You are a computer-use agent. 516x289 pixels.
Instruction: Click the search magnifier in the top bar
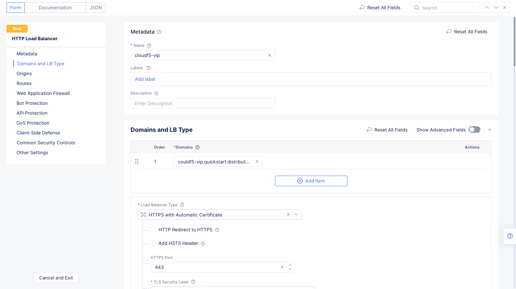[417, 7]
